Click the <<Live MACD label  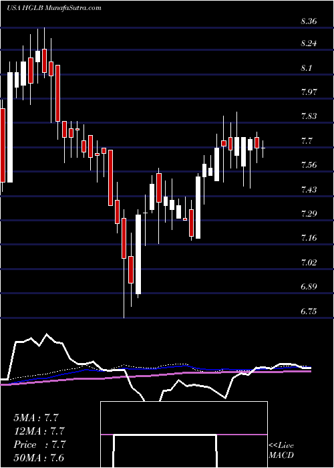[281, 451]
